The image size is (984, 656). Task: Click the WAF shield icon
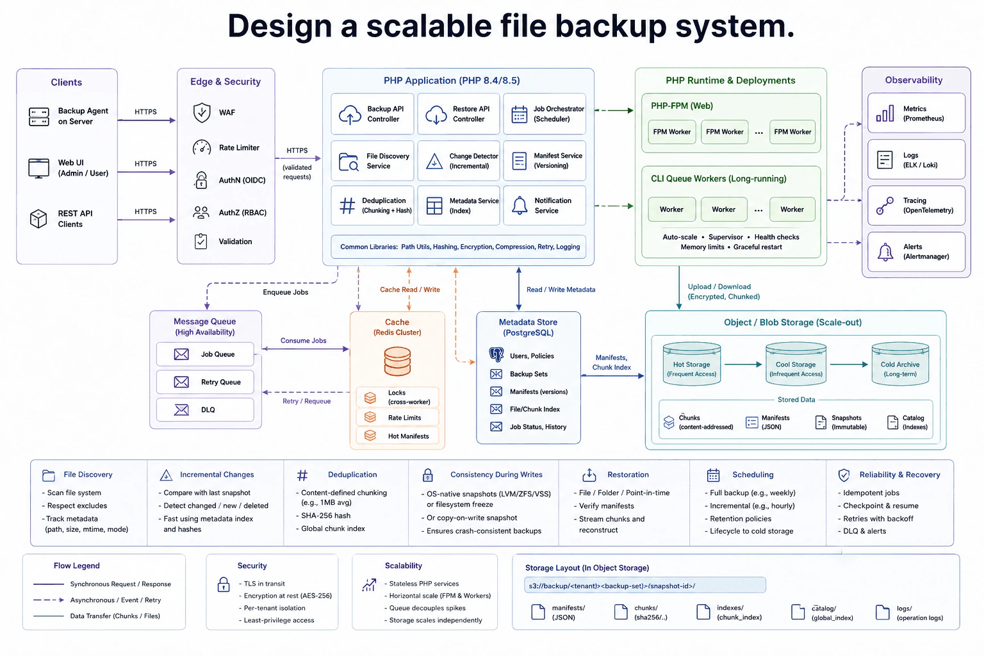(x=202, y=113)
